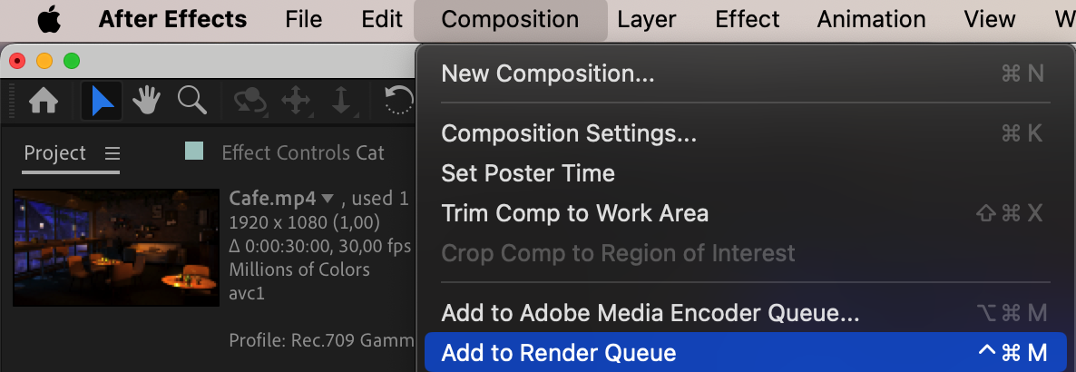Expand the Cafe.mp4 dropdown arrow
This screenshot has height=372, width=1076.
tap(328, 199)
